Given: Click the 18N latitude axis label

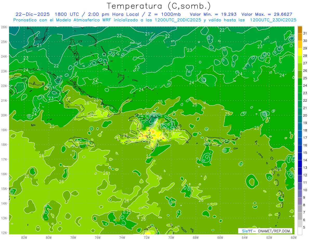Looking at the screenshot, I should click(x=4, y=145).
